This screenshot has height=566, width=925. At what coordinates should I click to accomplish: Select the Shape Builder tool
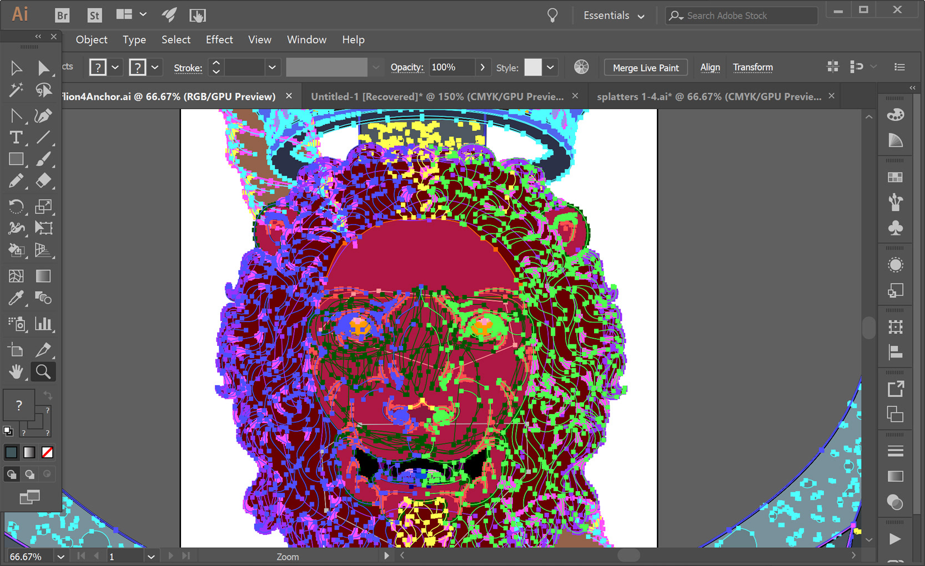16,251
